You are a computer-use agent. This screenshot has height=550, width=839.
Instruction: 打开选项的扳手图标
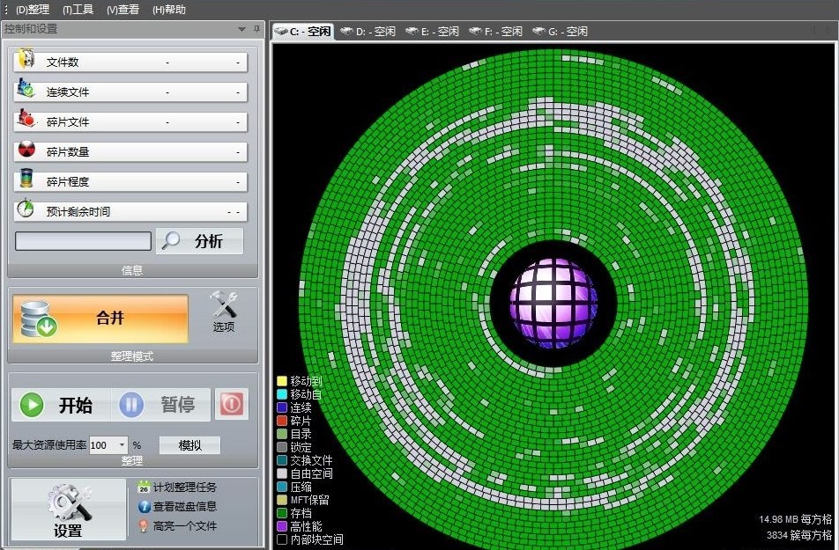[223, 308]
